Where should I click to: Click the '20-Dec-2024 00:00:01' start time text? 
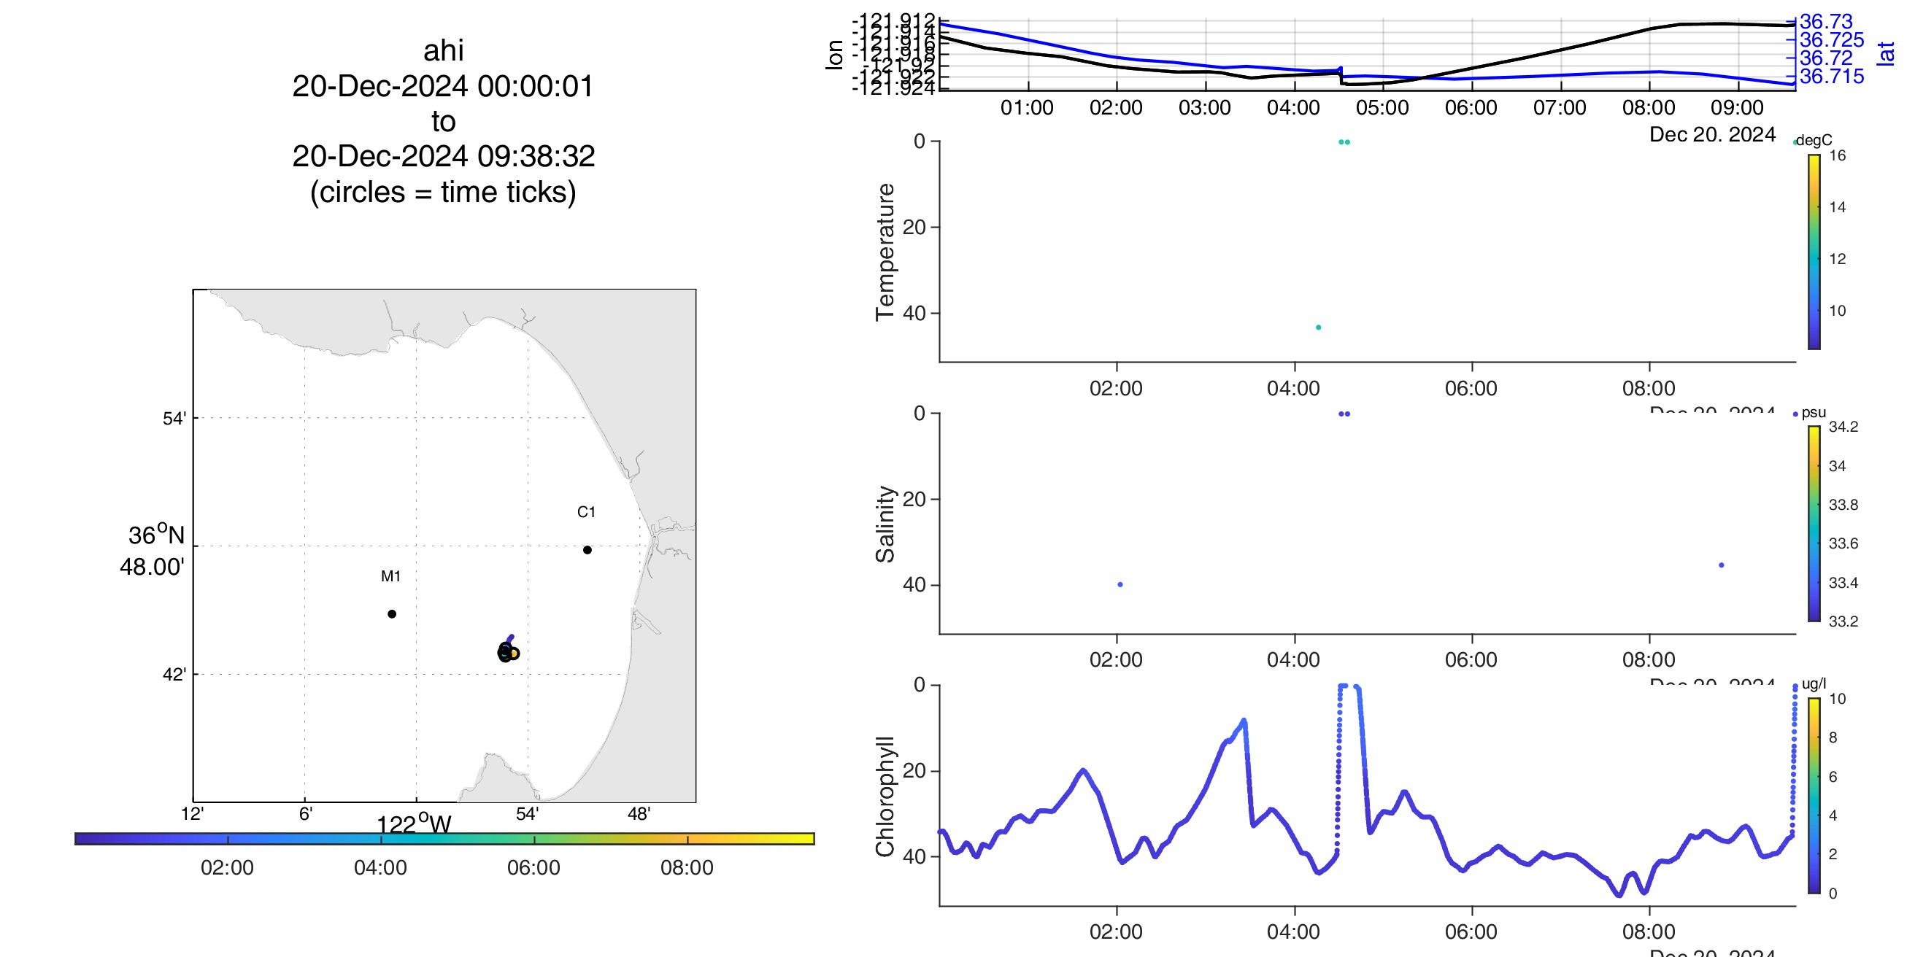pyautogui.click(x=443, y=86)
